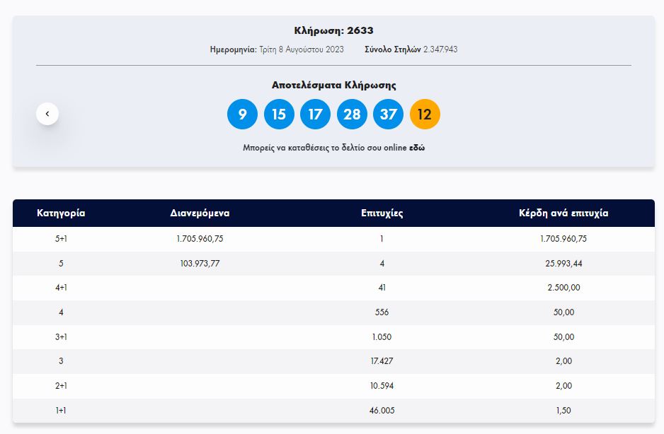Click the "Κλήρωση: 2633" draw title
This screenshot has height=434, width=664.
tap(333, 30)
